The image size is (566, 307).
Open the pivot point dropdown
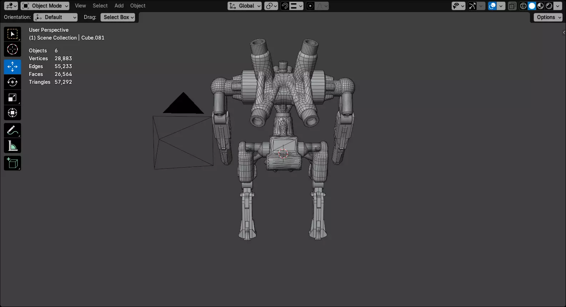click(271, 6)
